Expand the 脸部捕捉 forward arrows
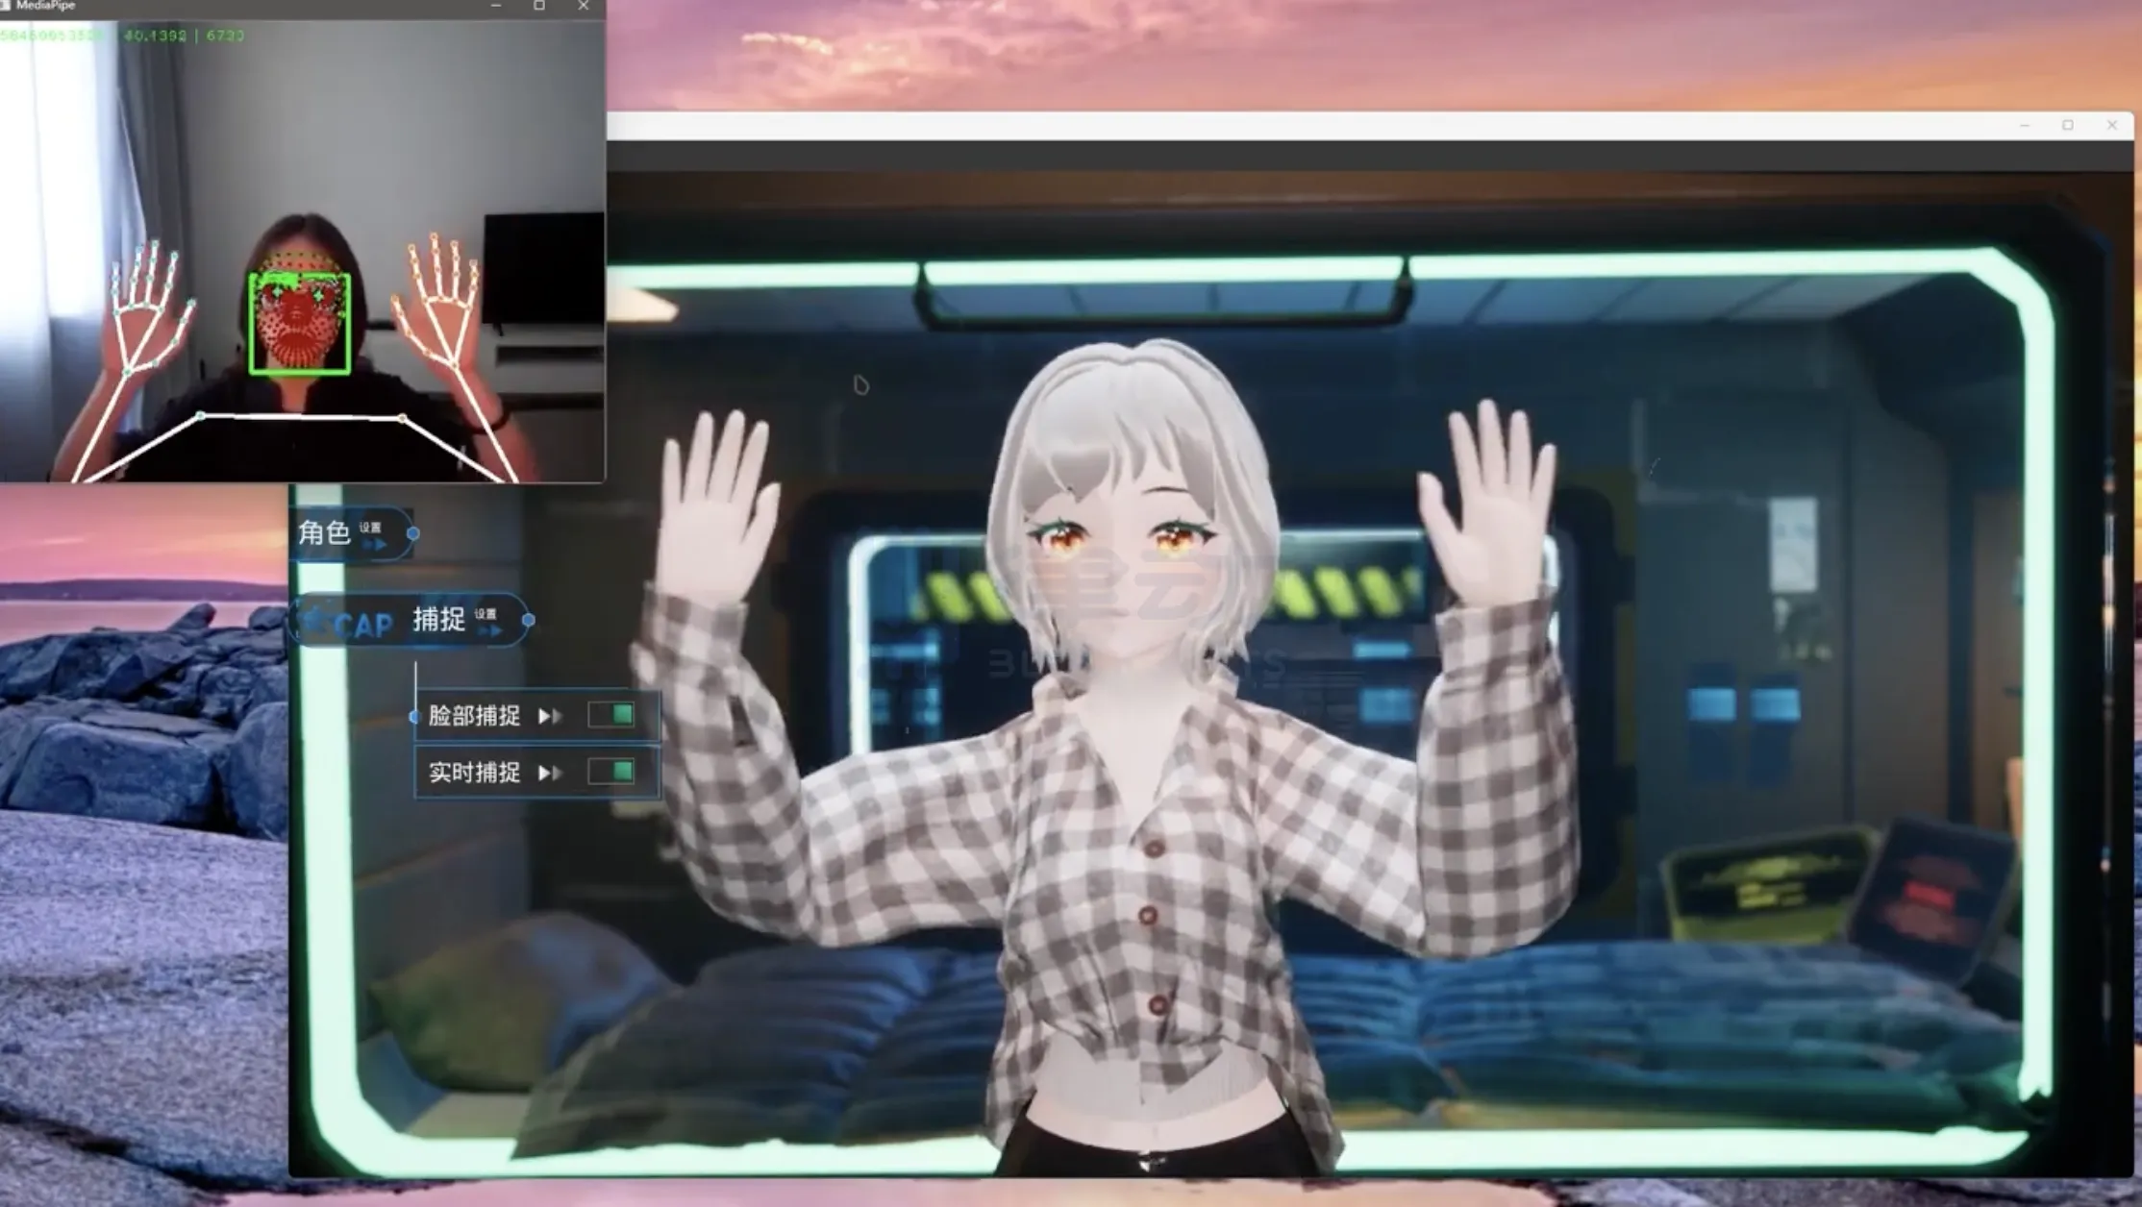 pos(550,716)
